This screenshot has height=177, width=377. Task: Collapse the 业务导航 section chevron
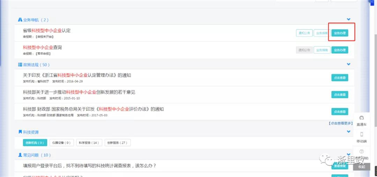[x=349, y=19]
